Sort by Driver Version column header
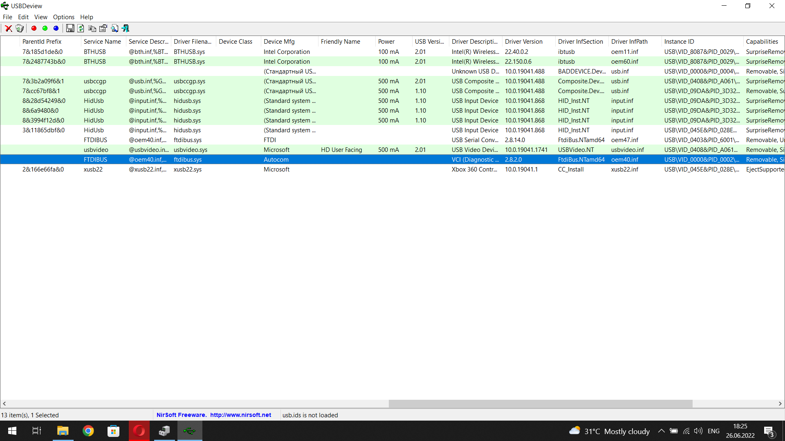The image size is (785, 441). point(523,41)
